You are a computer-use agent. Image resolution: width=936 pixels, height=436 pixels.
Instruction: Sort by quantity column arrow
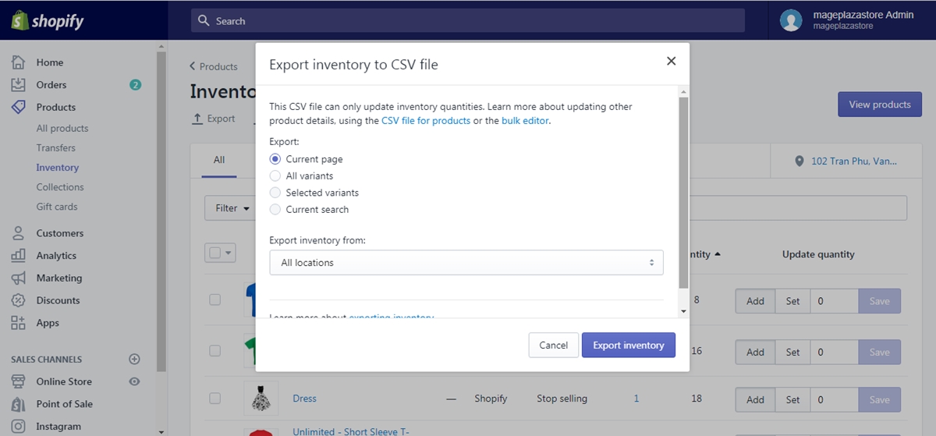(x=718, y=254)
